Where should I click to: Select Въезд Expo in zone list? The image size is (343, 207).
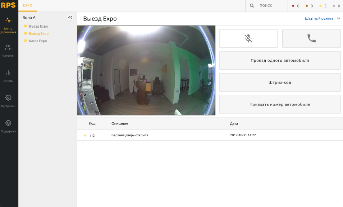pos(38,26)
